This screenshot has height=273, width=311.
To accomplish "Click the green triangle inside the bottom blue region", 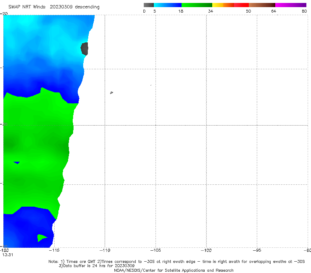I will (x=42, y=238).
